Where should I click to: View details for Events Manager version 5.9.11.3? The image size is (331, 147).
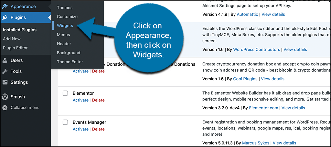tap(284, 143)
